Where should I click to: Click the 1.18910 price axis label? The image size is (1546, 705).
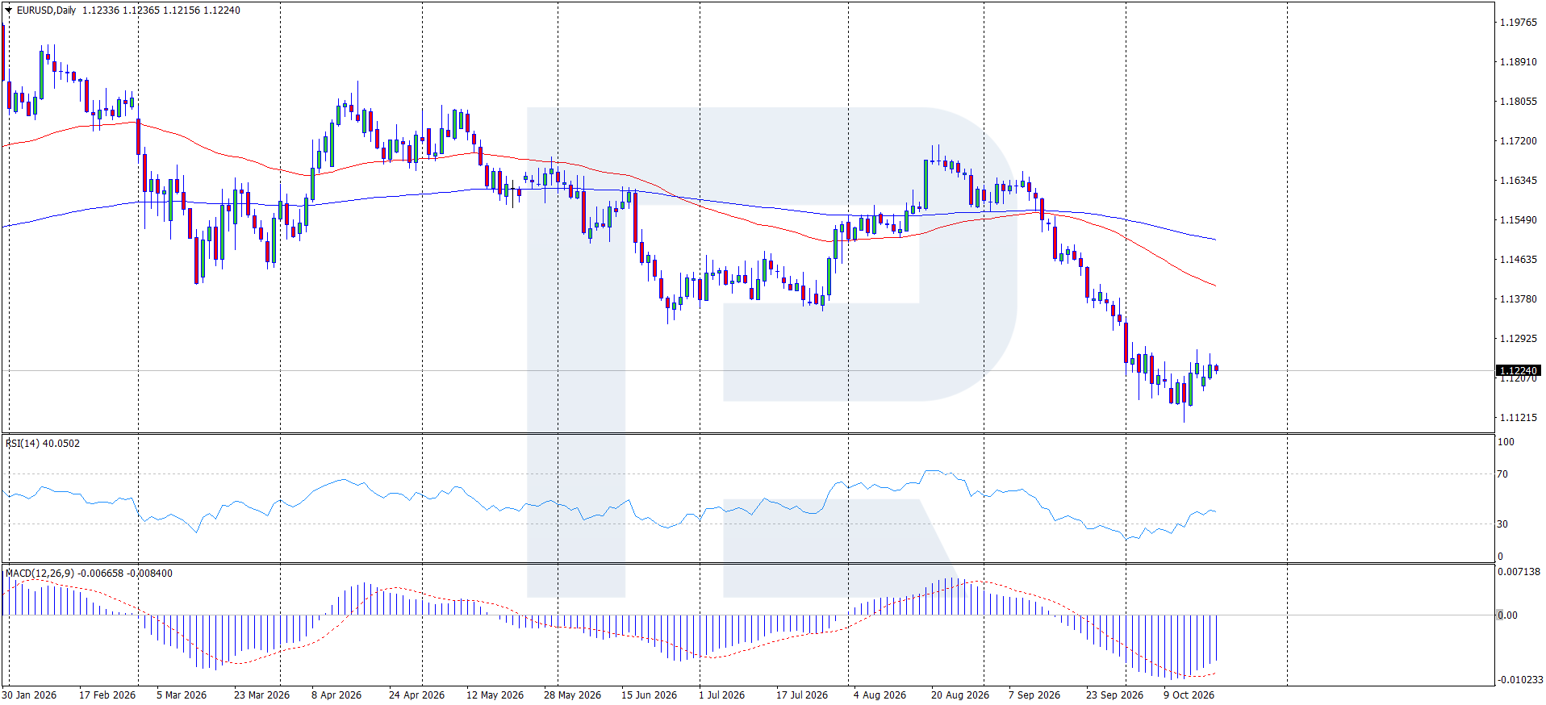pyautogui.click(x=1518, y=62)
